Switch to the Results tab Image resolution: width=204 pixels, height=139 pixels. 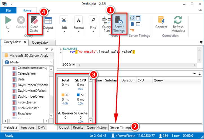pyautogui.click(x=78, y=127)
